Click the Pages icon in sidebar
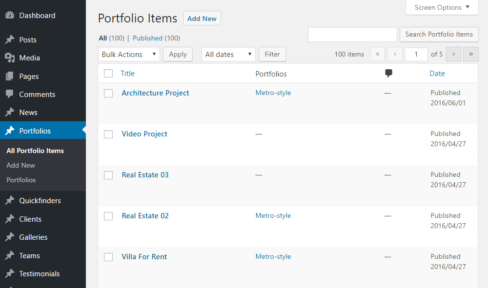The image size is (488, 288). click(x=10, y=76)
